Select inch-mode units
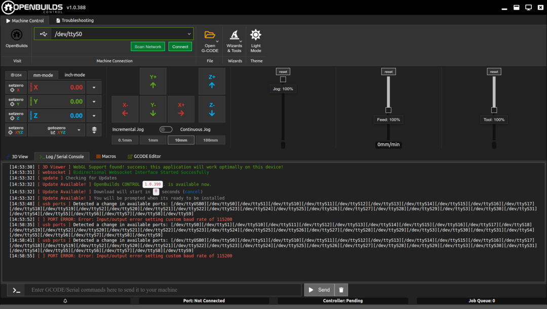Viewport: 547px width, 309px height. click(x=74, y=75)
